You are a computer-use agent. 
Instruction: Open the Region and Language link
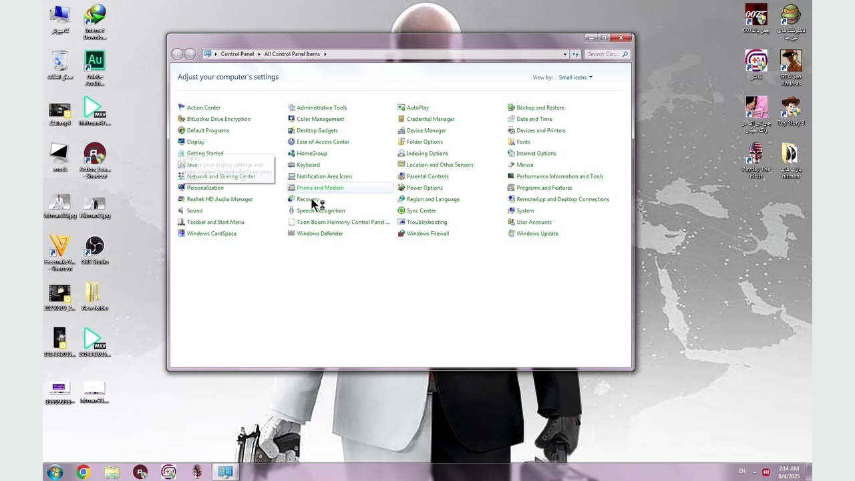pos(433,199)
